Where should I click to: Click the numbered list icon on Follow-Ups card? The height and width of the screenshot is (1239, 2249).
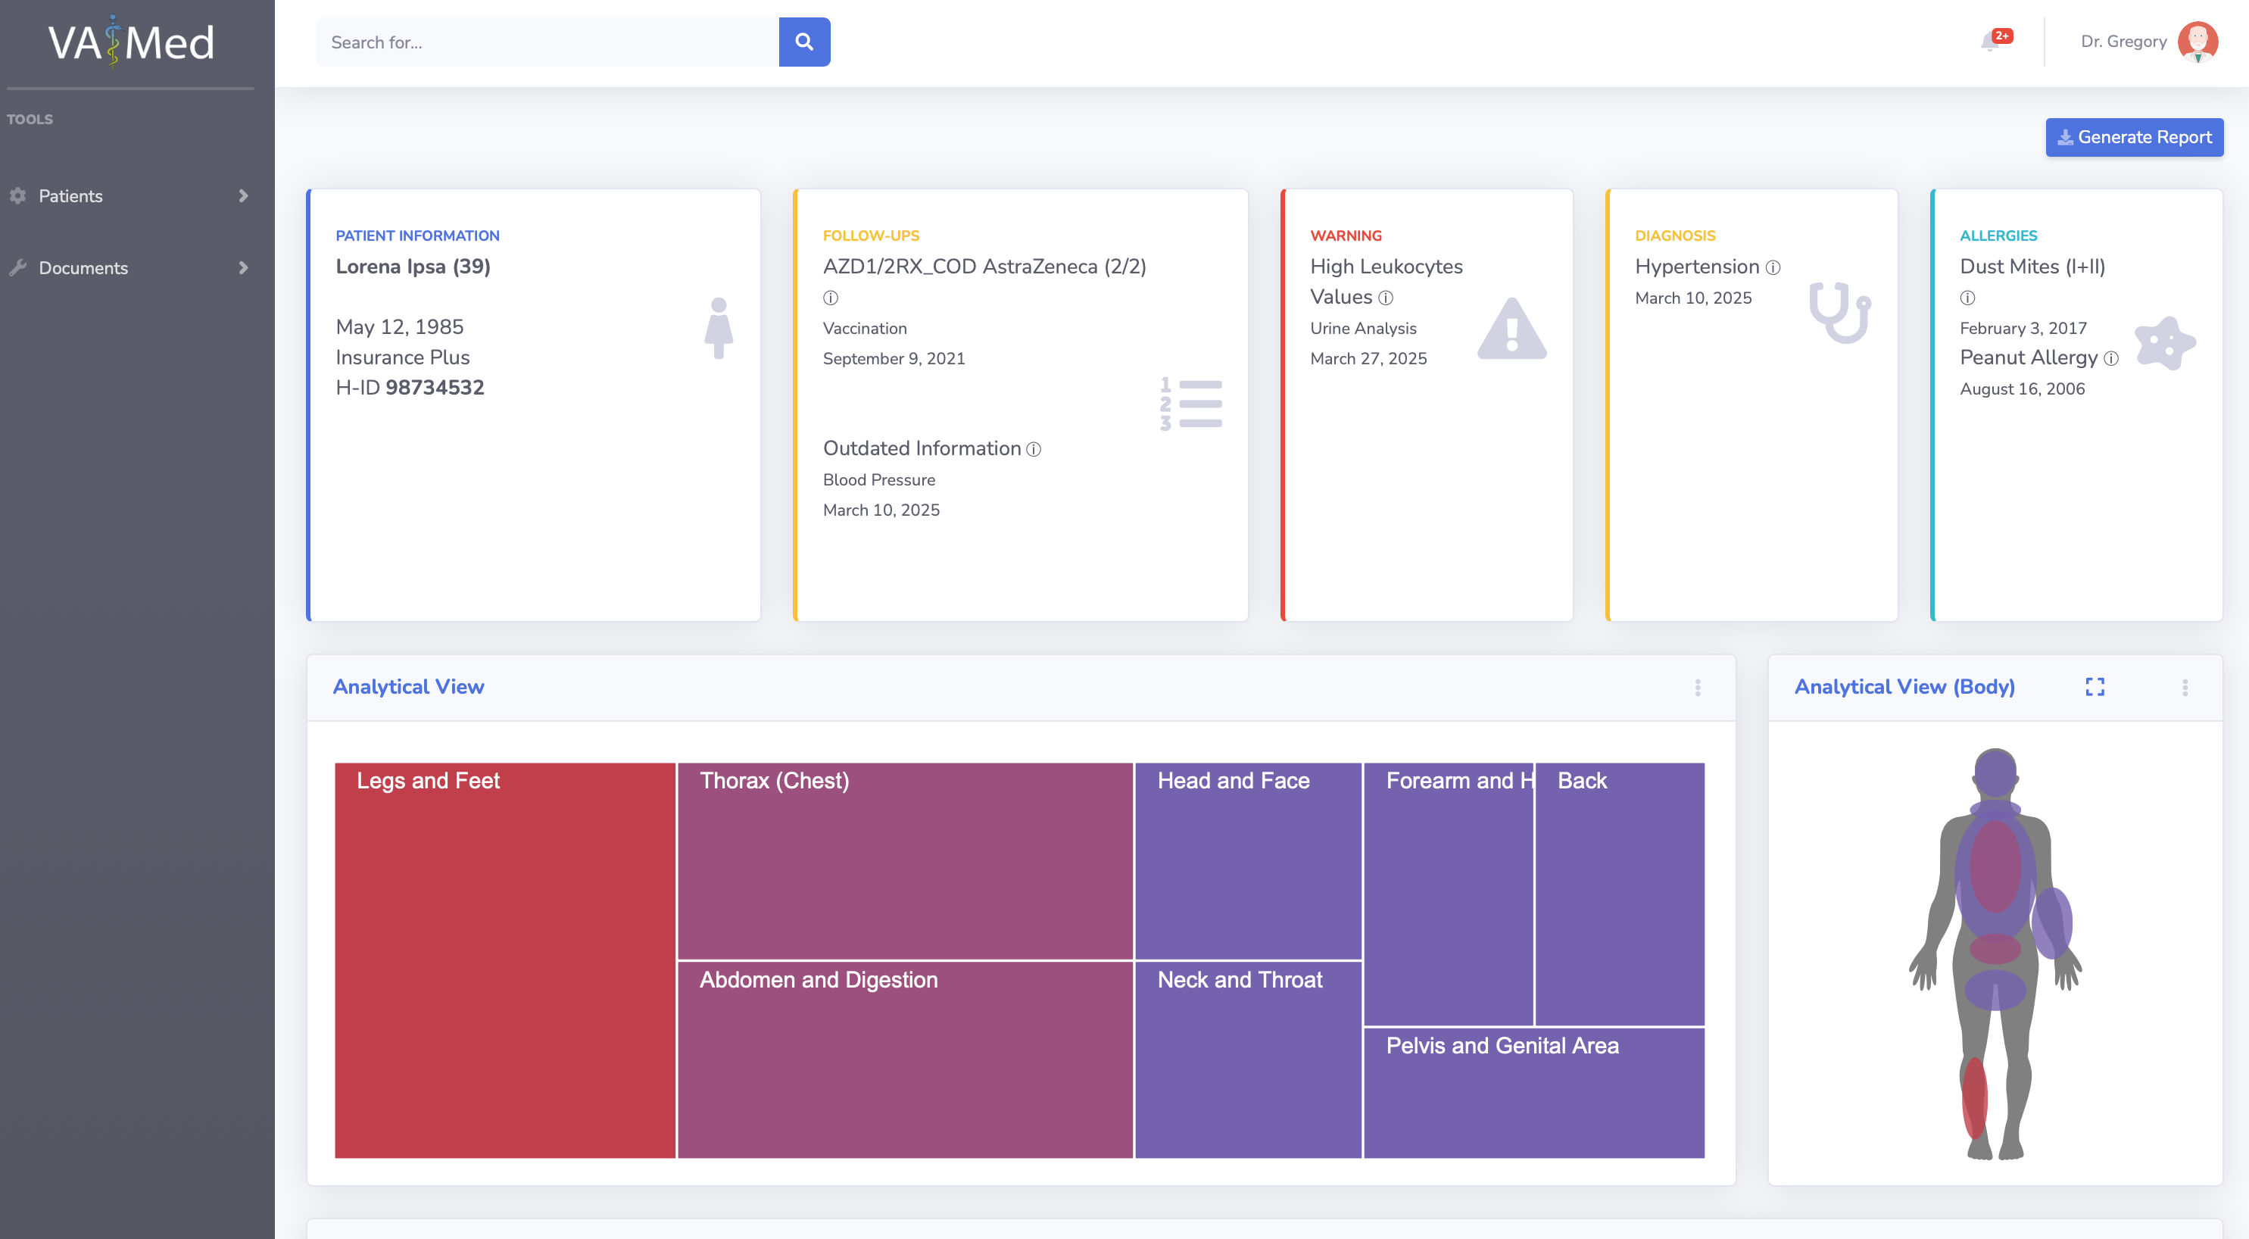point(1191,404)
